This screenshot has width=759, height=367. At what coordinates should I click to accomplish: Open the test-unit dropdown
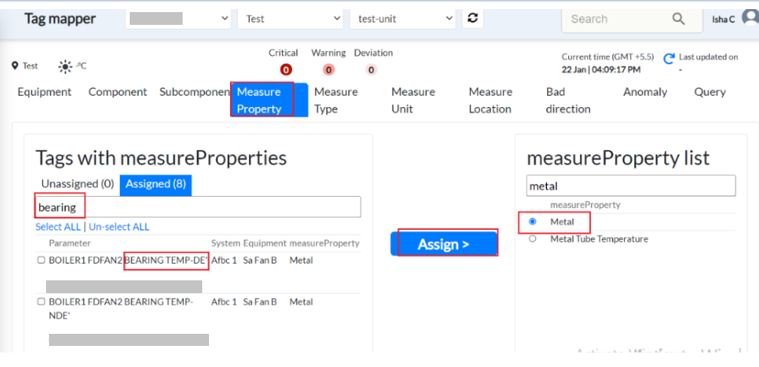(x=402, y=18)
